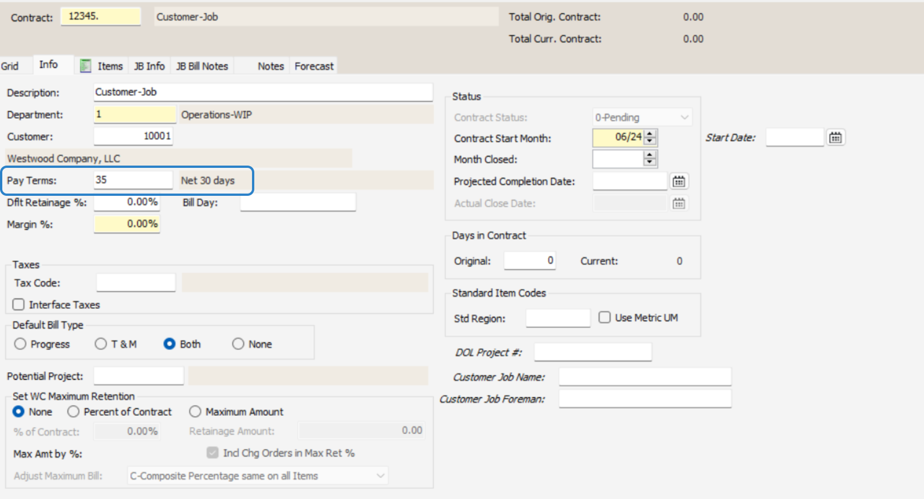The height and width of the screenshot is (499, 924).
Task: Increase Contract Start Month with up arrow
Action: pyautogui.click(x=650, y=134)
